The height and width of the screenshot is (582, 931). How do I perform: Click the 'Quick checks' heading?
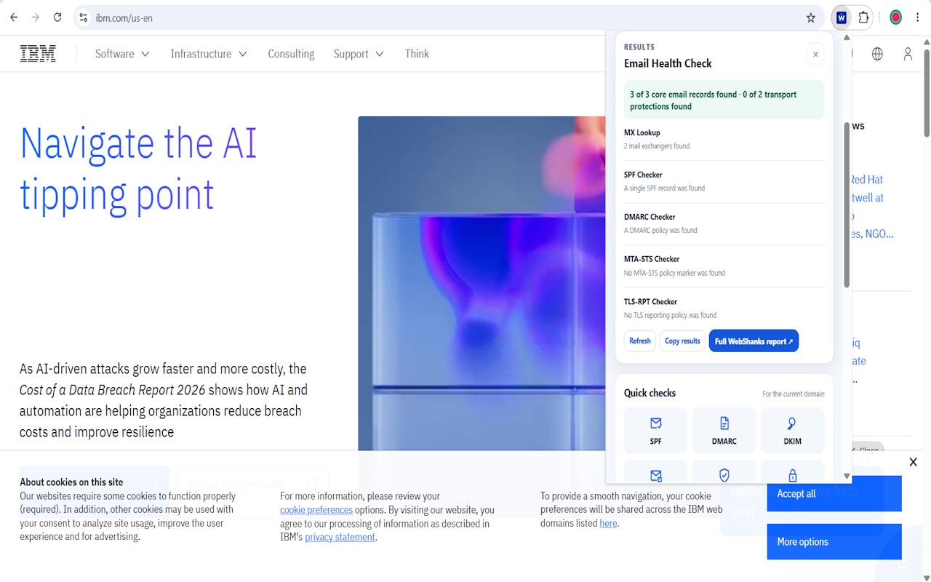point(650,393)
